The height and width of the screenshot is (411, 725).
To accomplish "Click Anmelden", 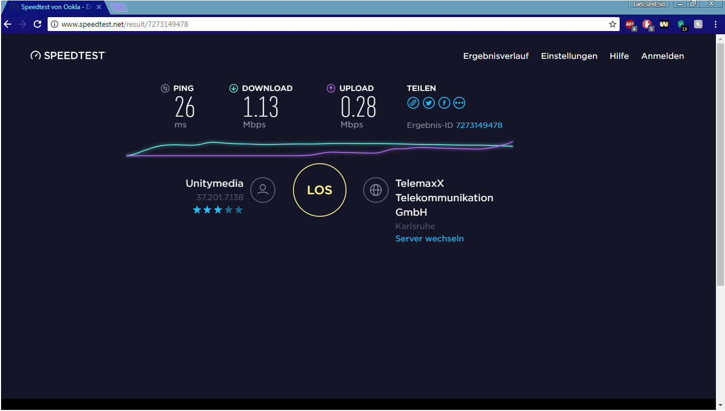I will point(662,56).
